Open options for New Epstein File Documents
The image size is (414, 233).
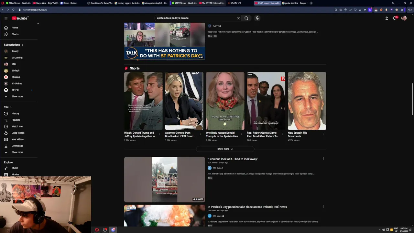click(323, 134)
